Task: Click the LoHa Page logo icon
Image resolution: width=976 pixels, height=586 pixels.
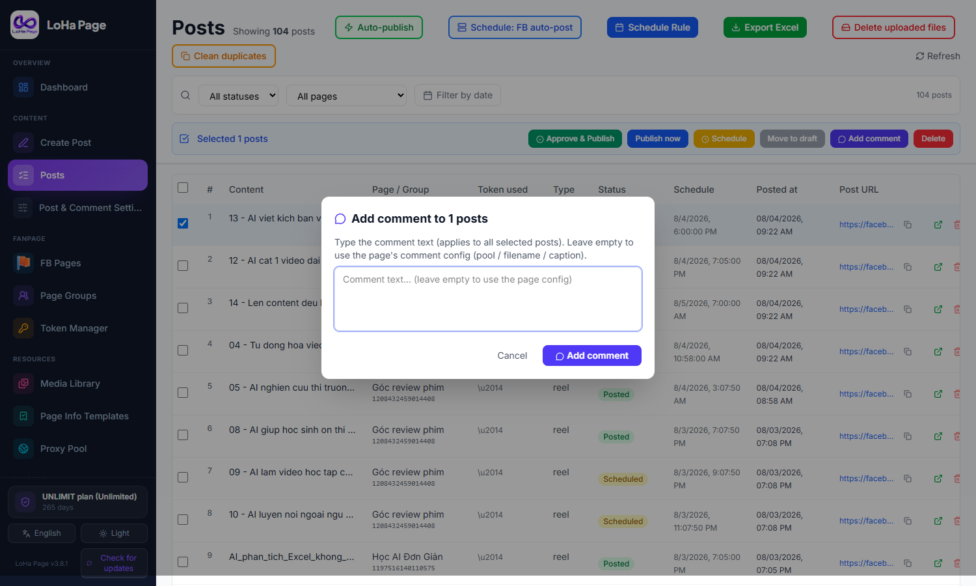Action: click(x=25, y=25)
